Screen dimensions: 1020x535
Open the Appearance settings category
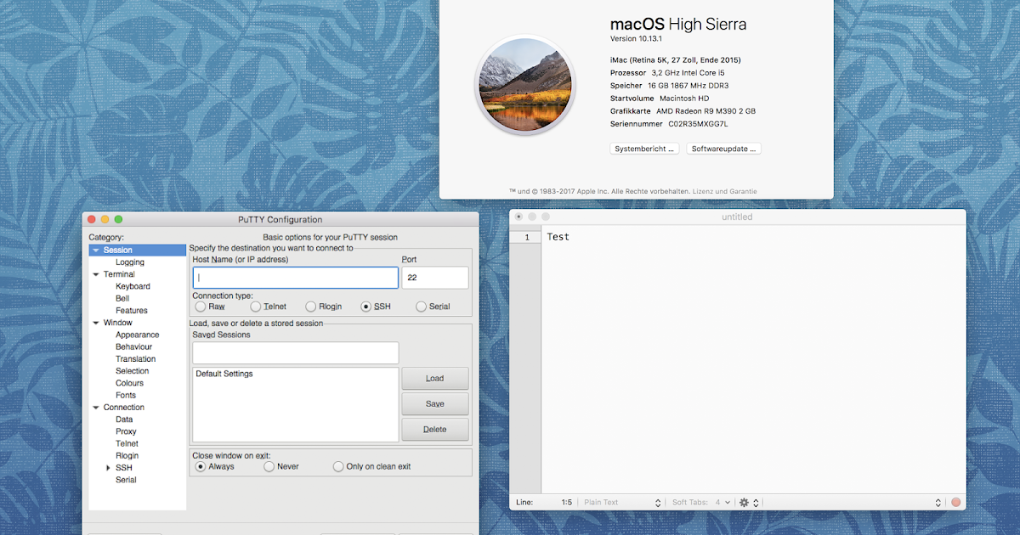point(138,335)
